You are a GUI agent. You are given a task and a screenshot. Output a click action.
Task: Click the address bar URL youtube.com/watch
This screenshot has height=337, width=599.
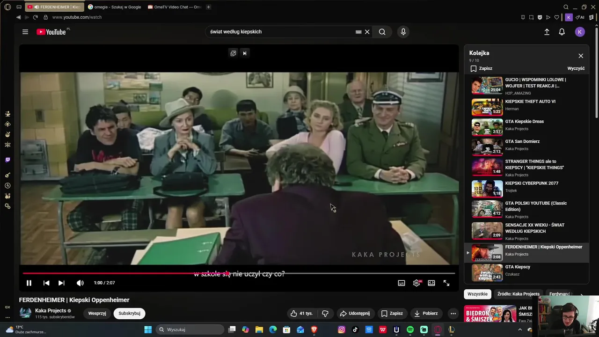click(77, 17)
